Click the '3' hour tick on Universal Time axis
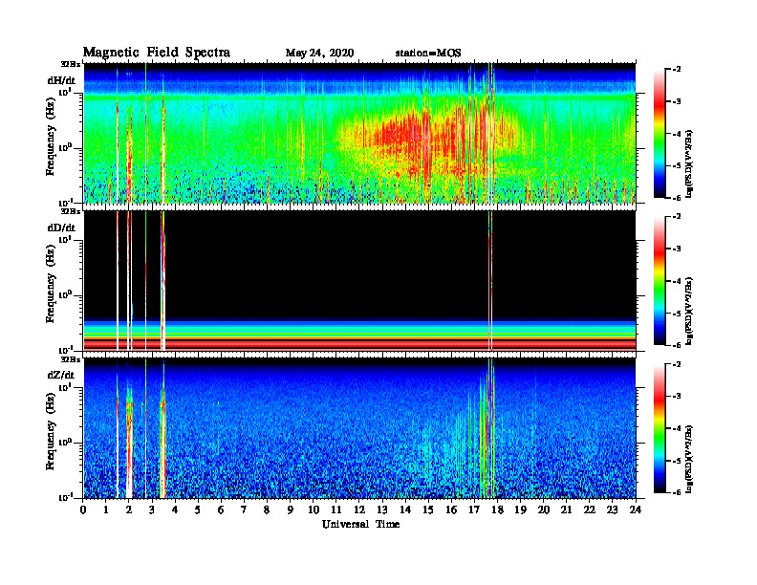This screenshot has height=585, width=757. click(152, 509)
